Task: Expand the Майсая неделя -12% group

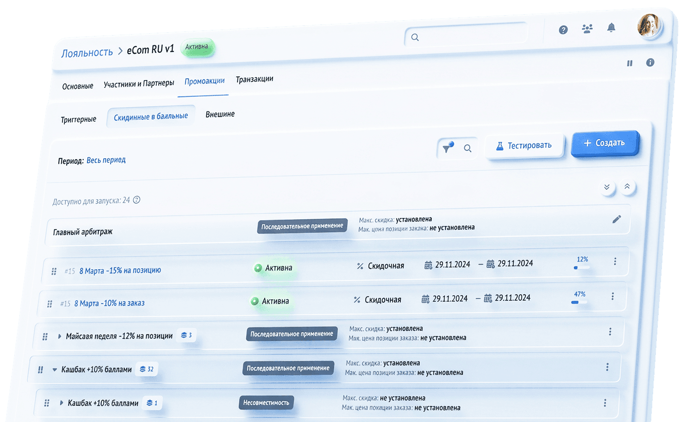Action: point(59,336)
